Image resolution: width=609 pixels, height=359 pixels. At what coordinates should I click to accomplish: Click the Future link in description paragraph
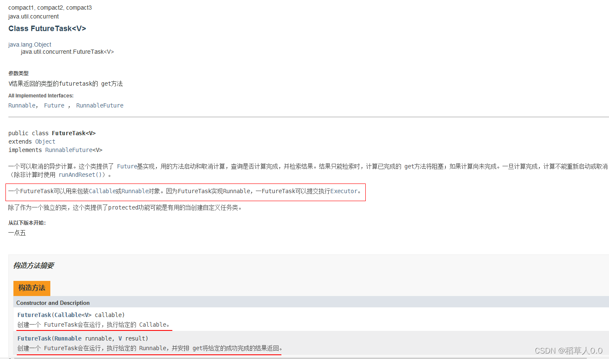coord(127,166)
